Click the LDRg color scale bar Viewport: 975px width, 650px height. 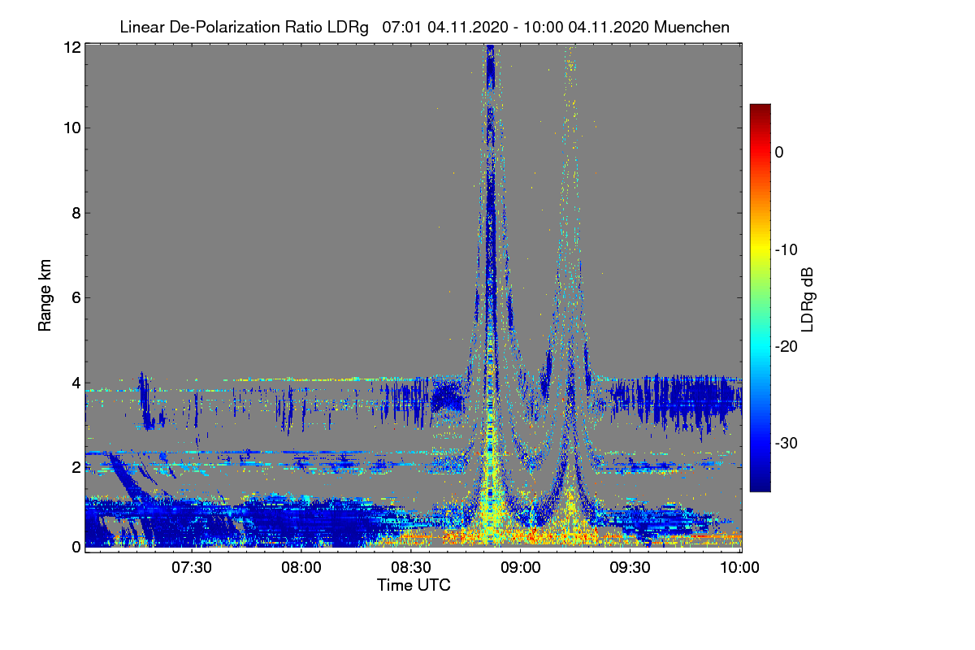[760, 297]
